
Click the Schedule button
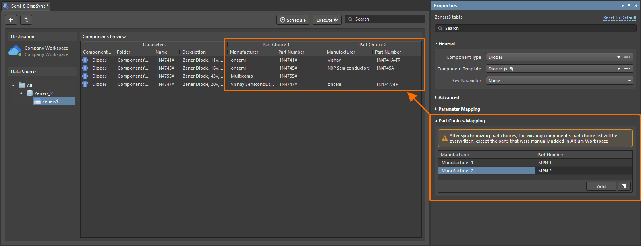pos(293,20)
